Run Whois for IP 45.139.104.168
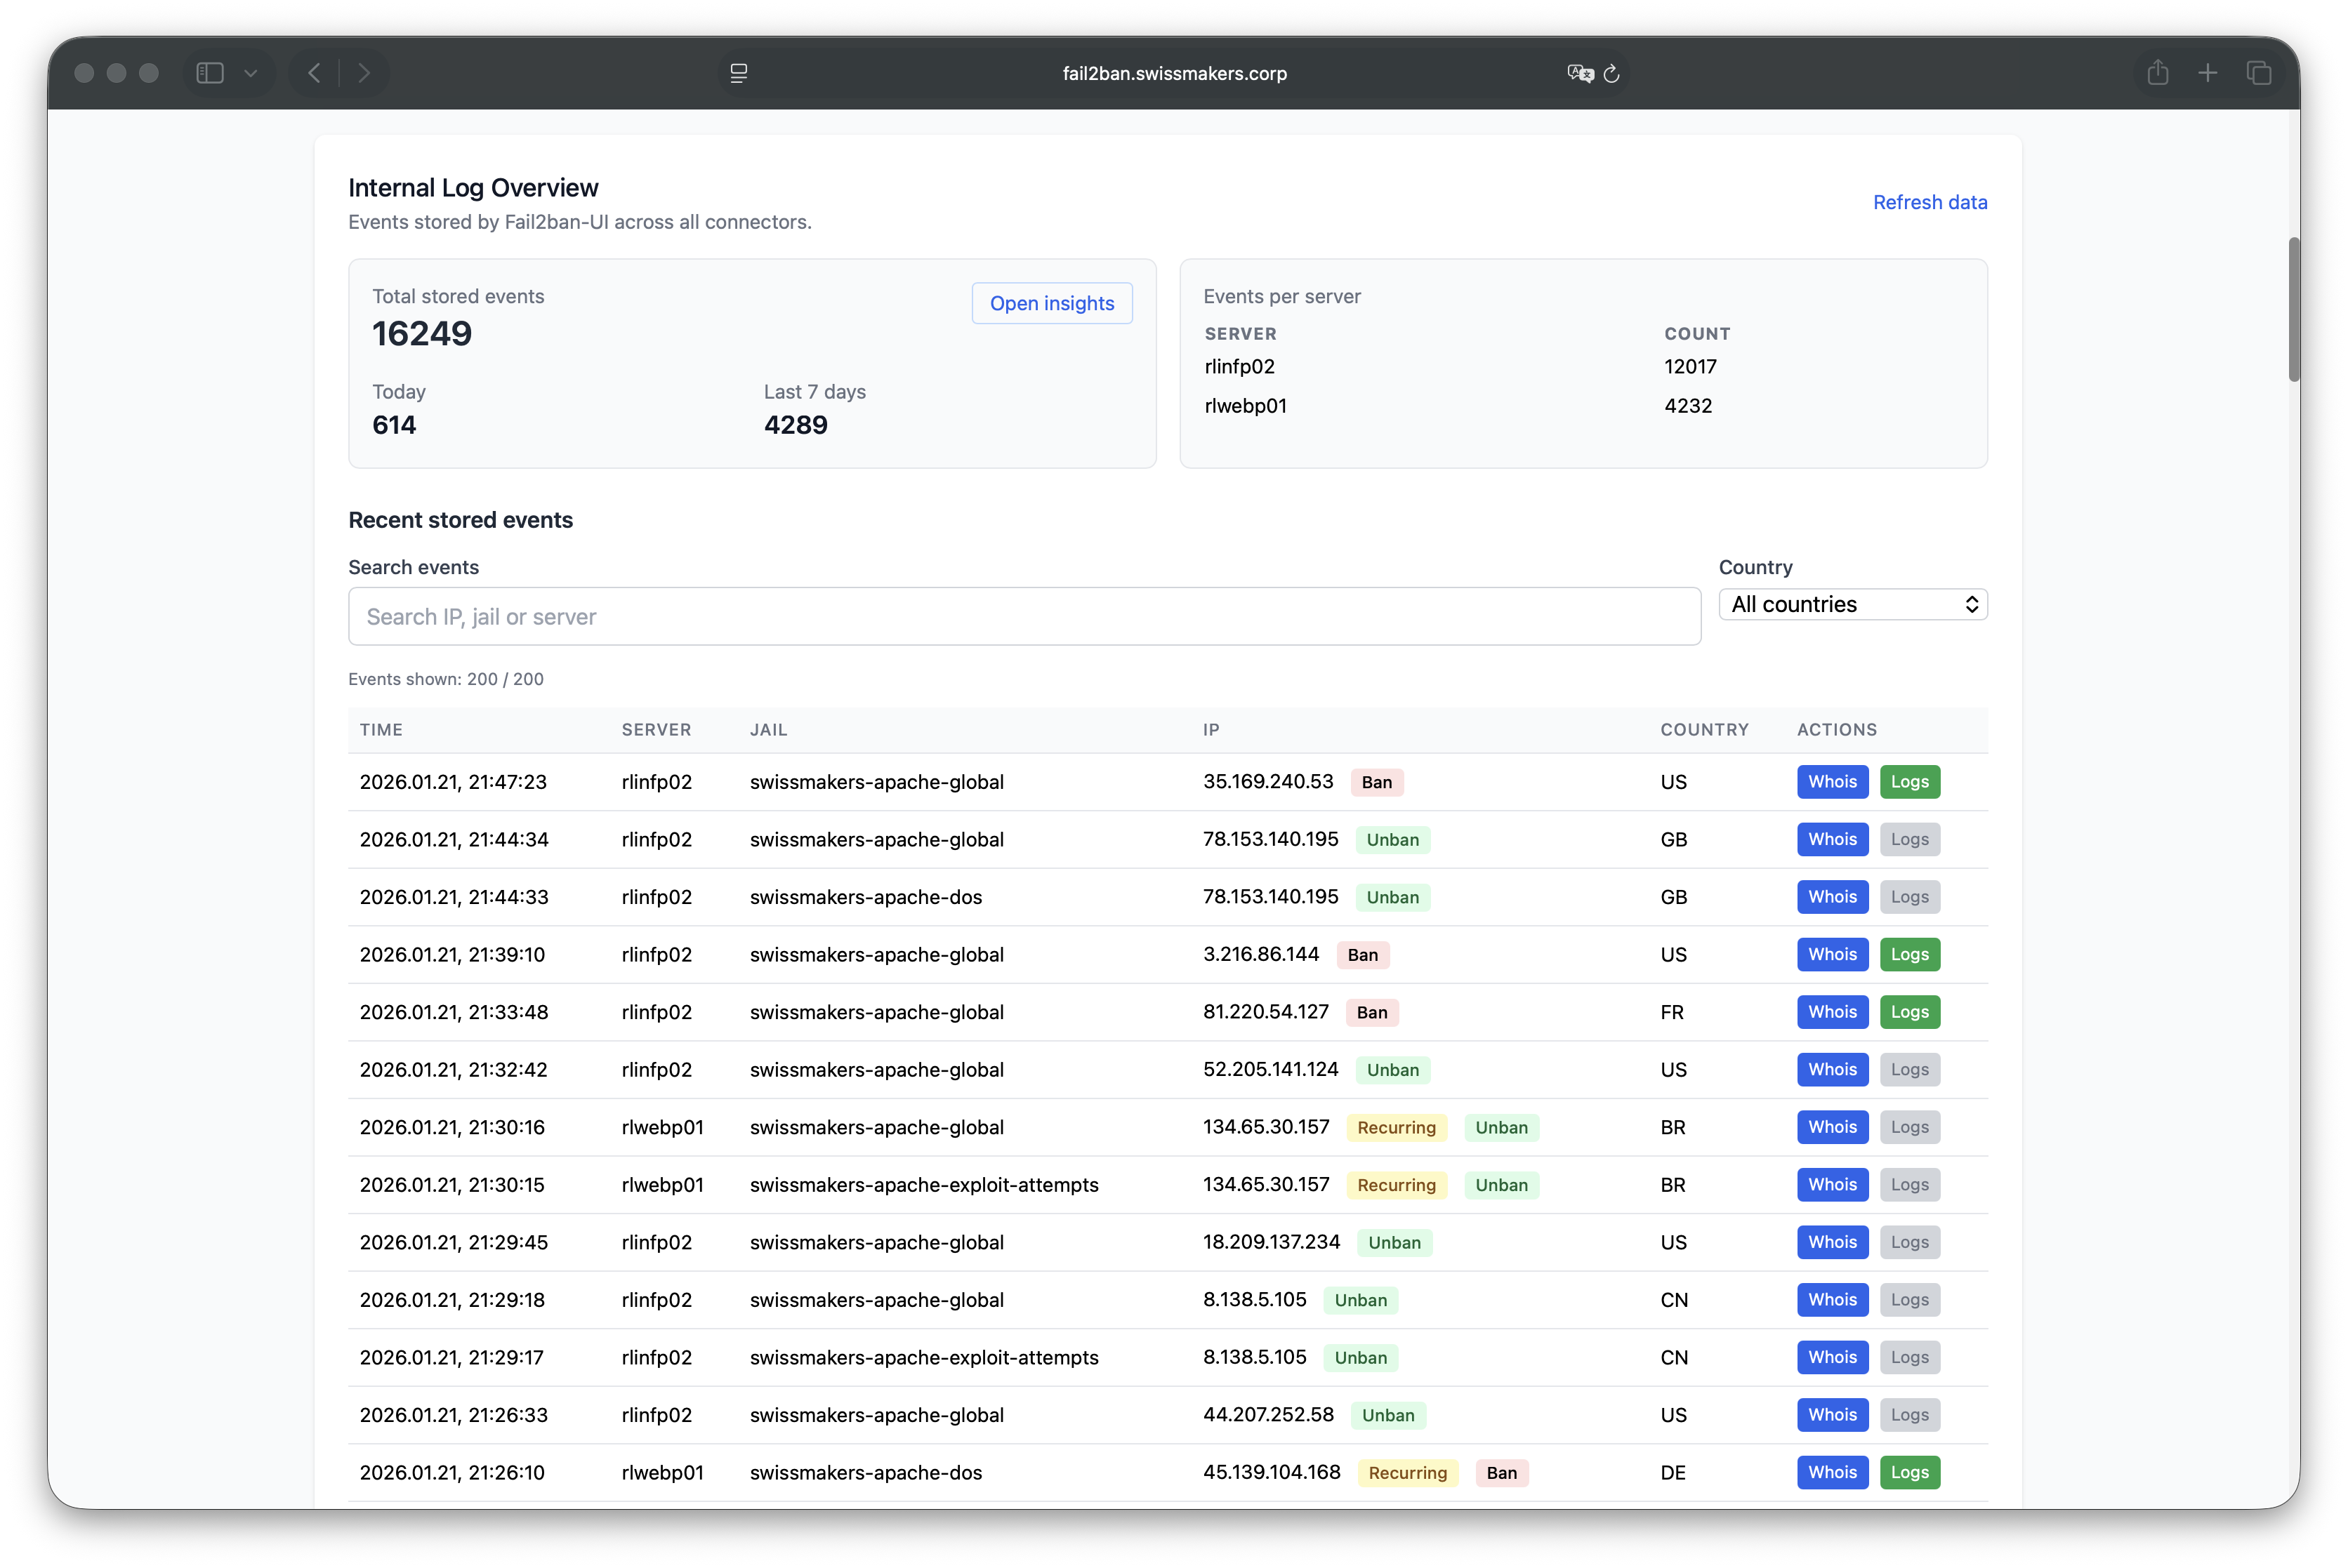This screenshot has width=2348, height=1568. pos(1832,1472)
